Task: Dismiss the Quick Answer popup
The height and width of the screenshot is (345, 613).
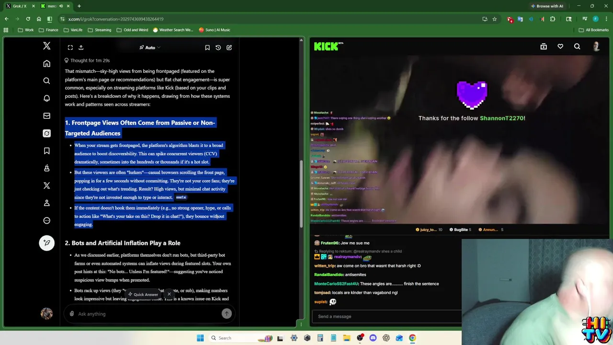Action: 169,294
